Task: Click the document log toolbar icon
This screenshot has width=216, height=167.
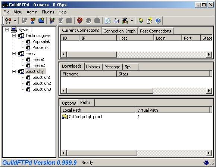Action: pyautogui.click(x=108, y=21)
